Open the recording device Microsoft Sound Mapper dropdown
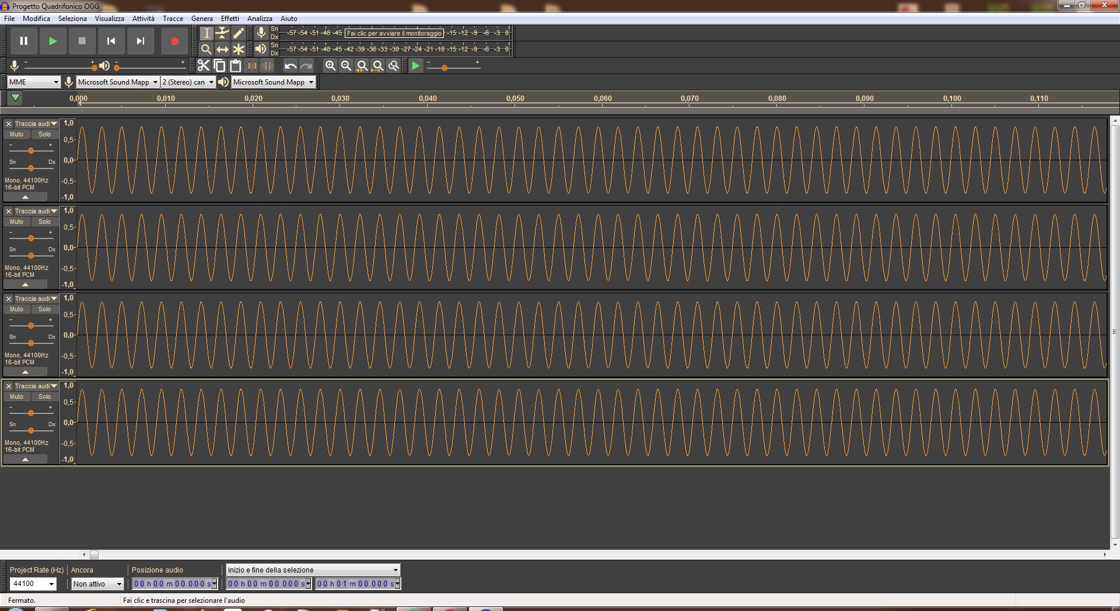 (118, 82)
